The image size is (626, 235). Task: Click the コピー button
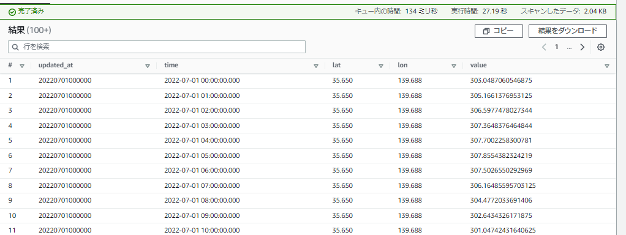click(499, 31)
